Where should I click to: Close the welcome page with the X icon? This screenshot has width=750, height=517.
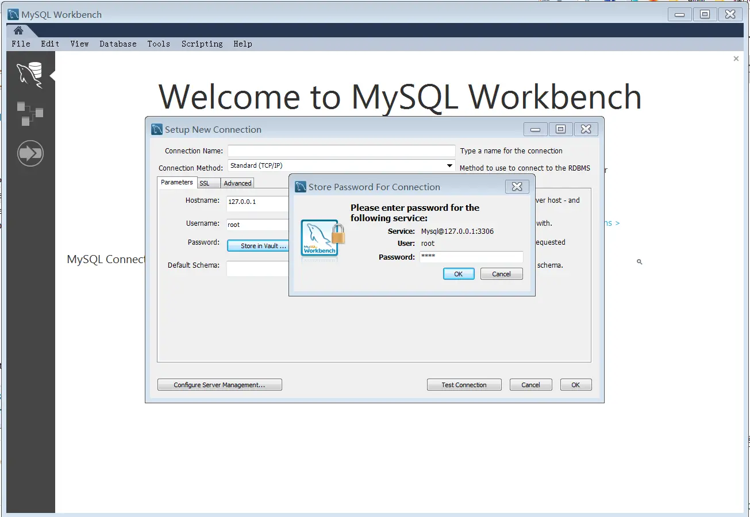[x=736, y=59]
